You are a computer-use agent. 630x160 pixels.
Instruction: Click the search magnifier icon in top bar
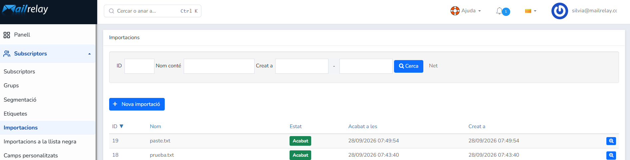(111, 11)
